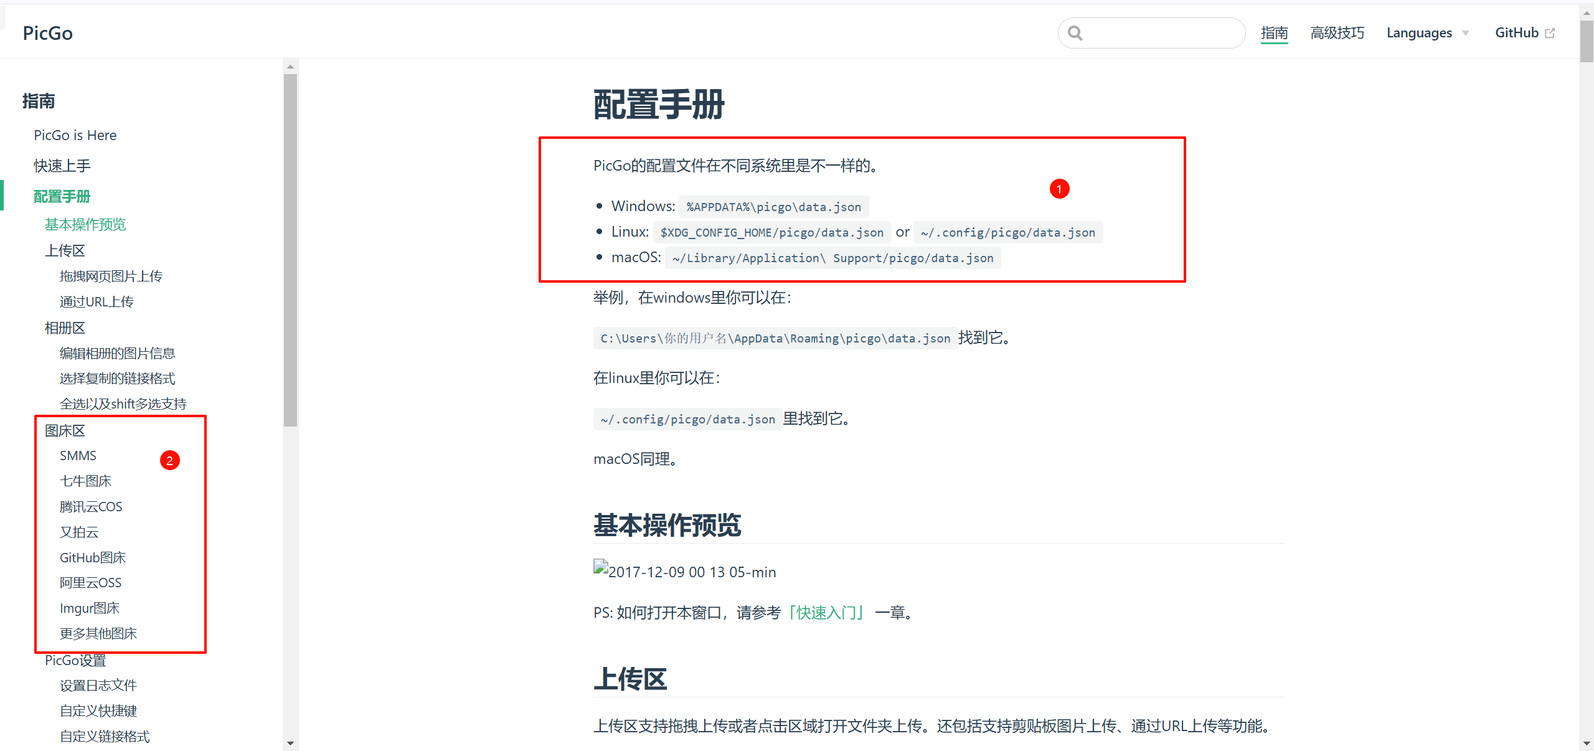1594x751 pixels.
Task: Open 阿里云OSS sidebar section
Action: [91, 583]
